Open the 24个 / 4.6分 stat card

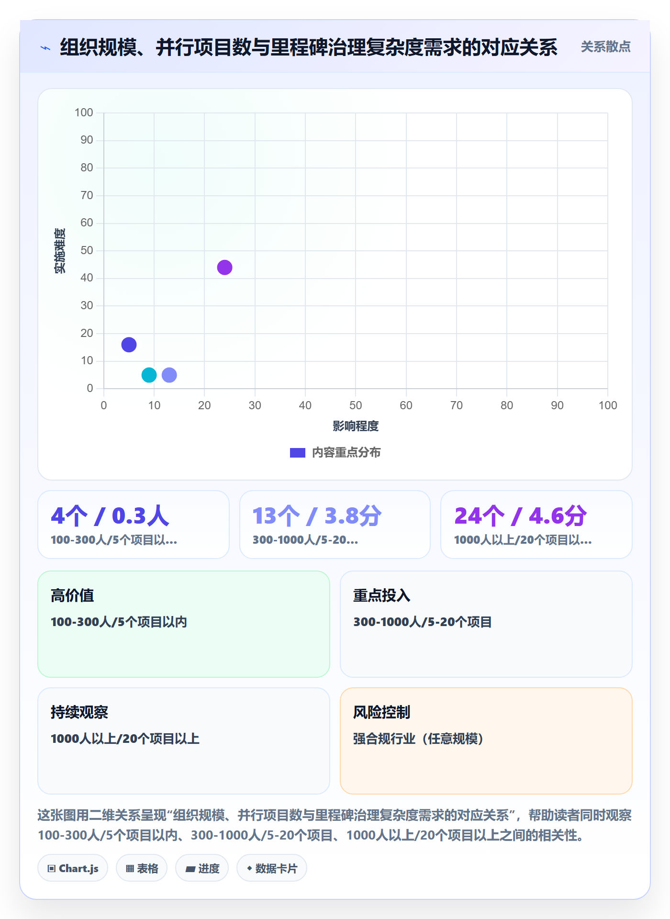point(536,525)
